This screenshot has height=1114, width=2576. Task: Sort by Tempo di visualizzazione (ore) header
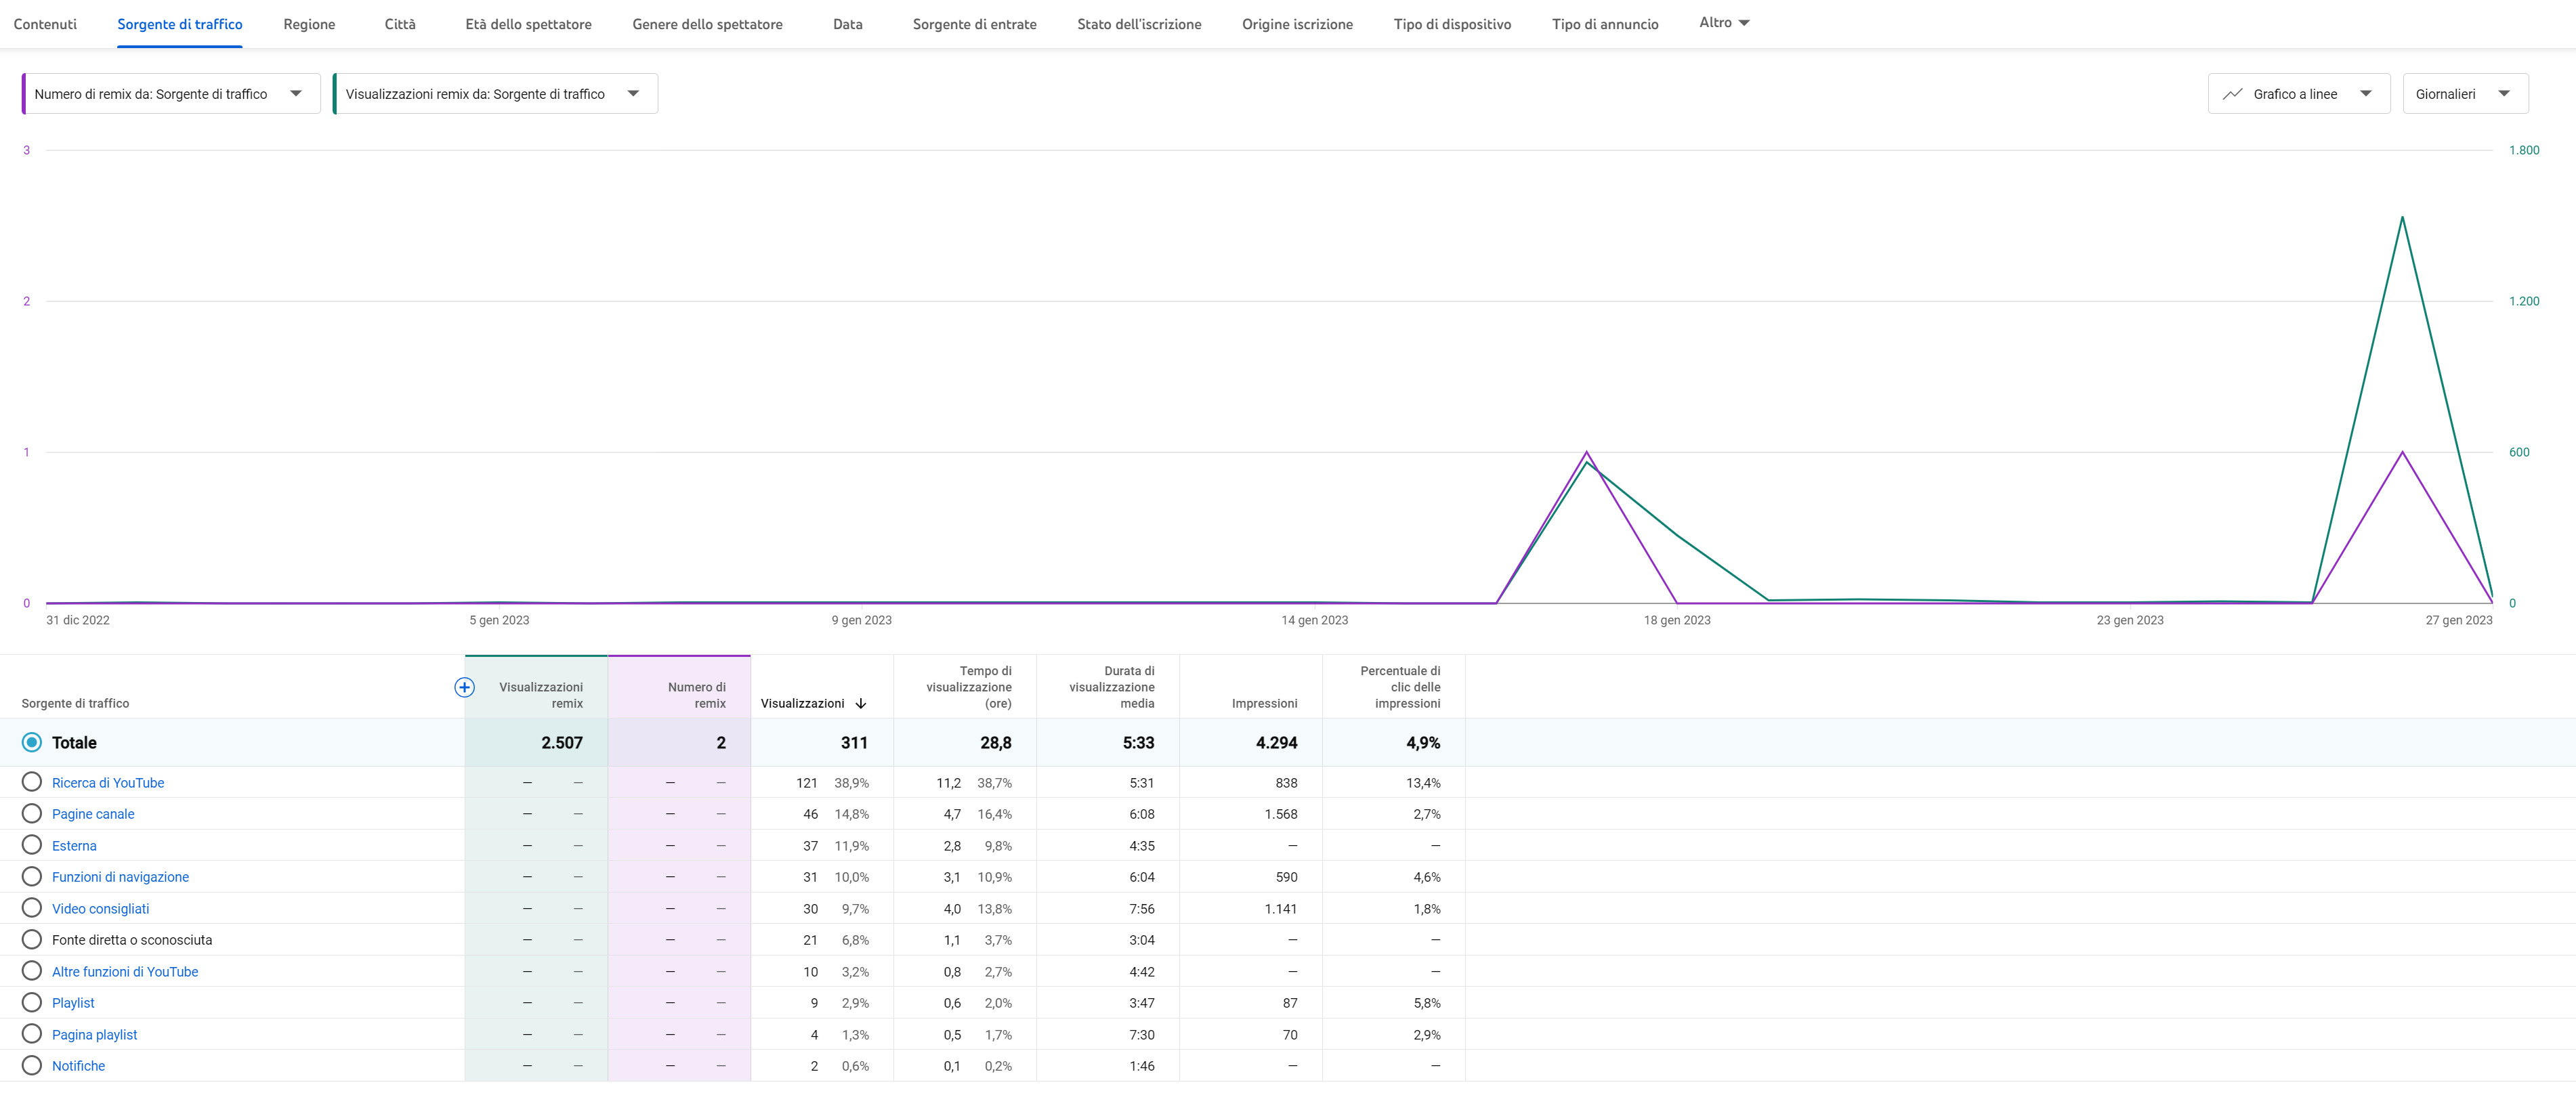point(969,687)
